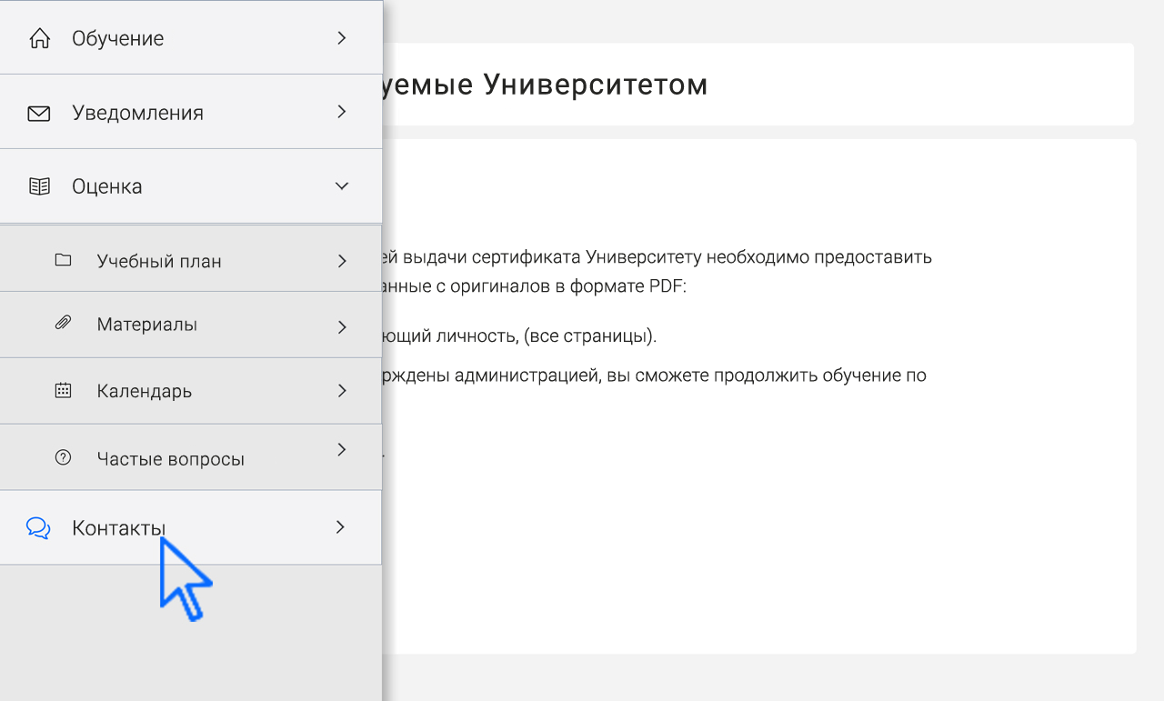Screen dimensions: 1164x701
Task: Open Учебный план chevron arrow
Action: pos(342,261)
